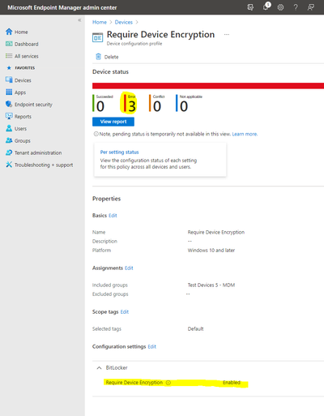Click the Not applicable count of 0
The image size is (324, 416).
point(184,106)
